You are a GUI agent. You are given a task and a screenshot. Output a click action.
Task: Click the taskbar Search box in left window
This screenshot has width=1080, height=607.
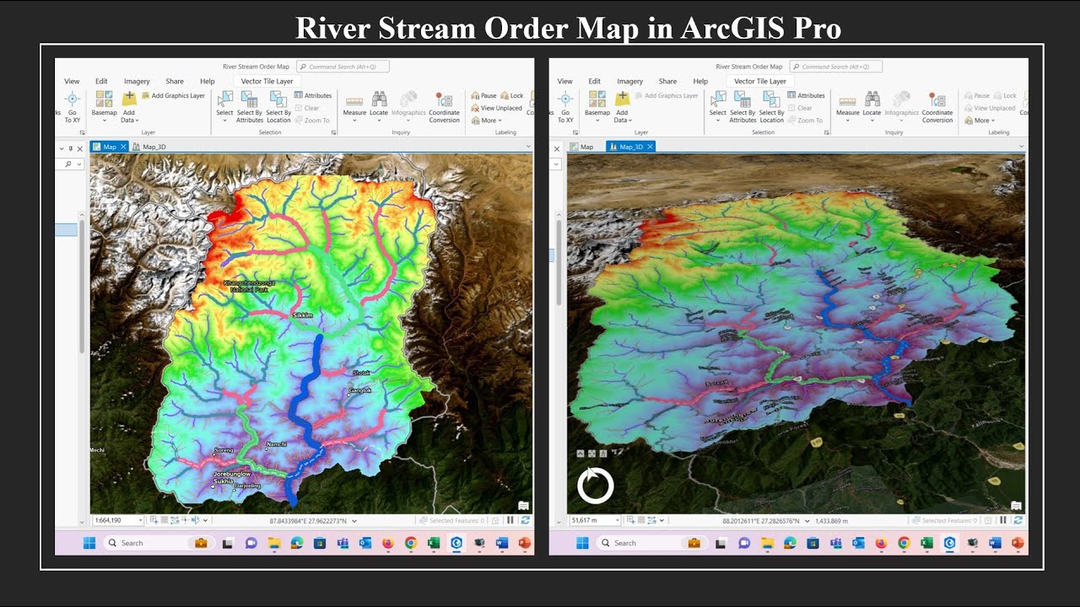pos(159,543)
